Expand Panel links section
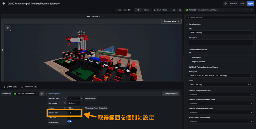This screenshot has width=256, height=129. [x=197, y=57]
